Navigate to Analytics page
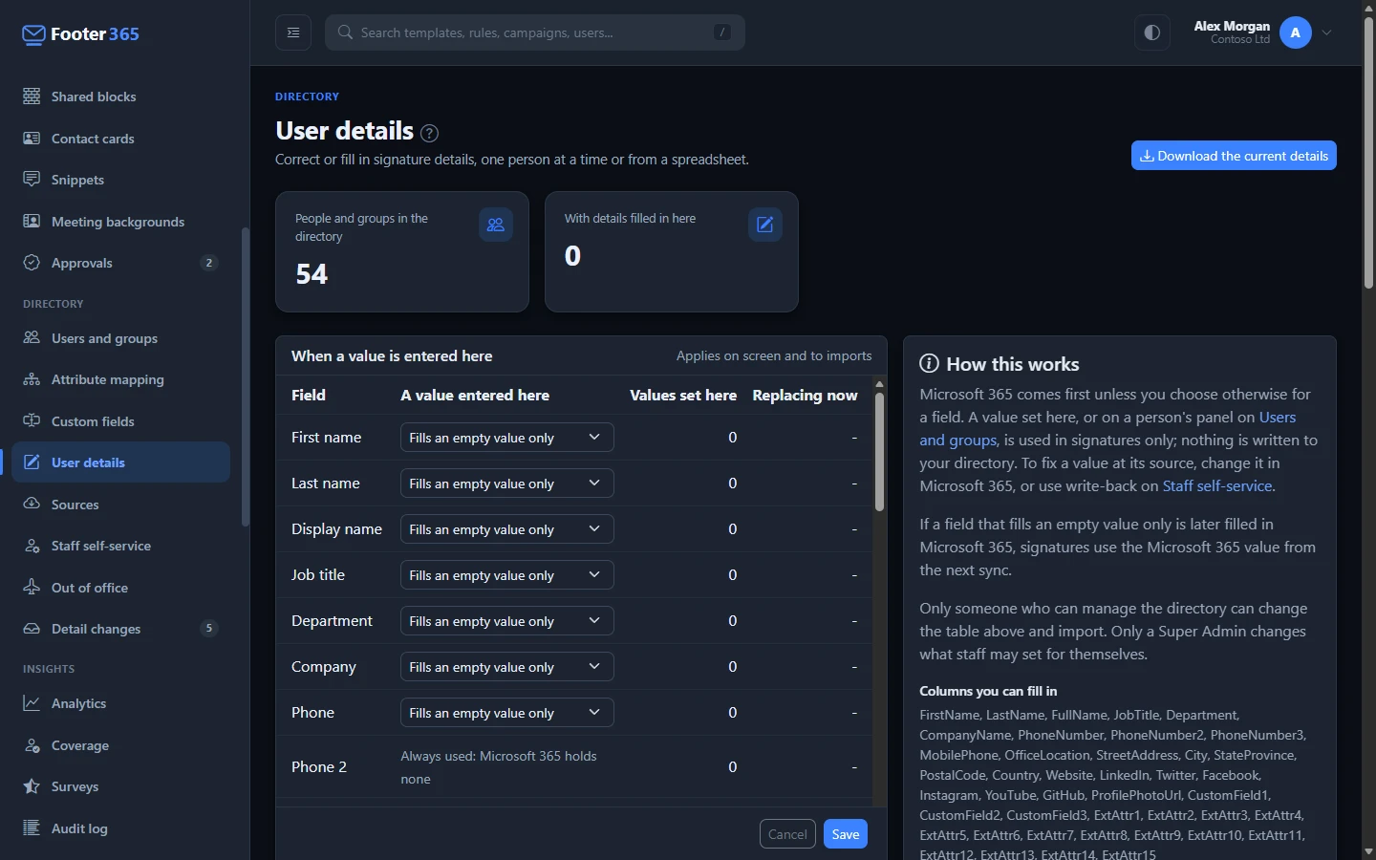1376x860 pixels. point(120,703)
